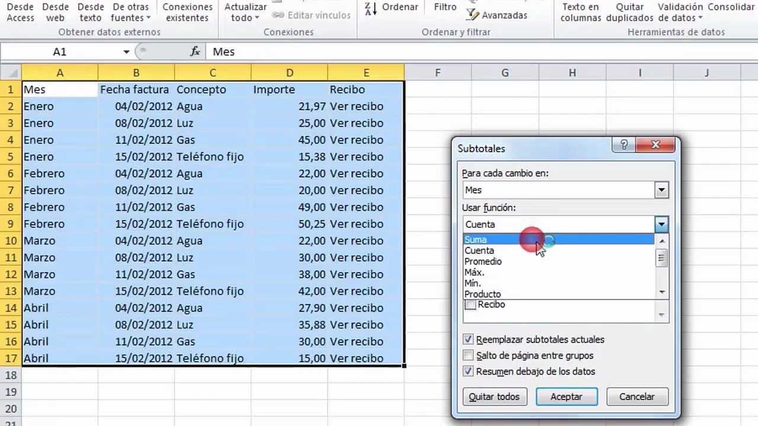Select Promedio from the function list

point(483,261)
